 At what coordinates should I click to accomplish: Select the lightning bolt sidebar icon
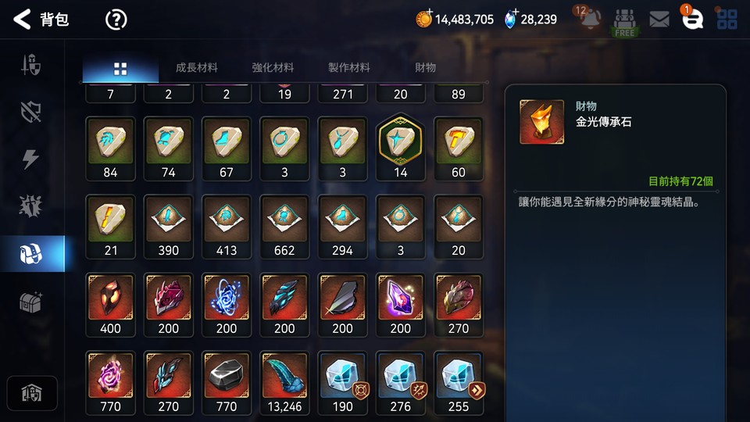[30, 159]
